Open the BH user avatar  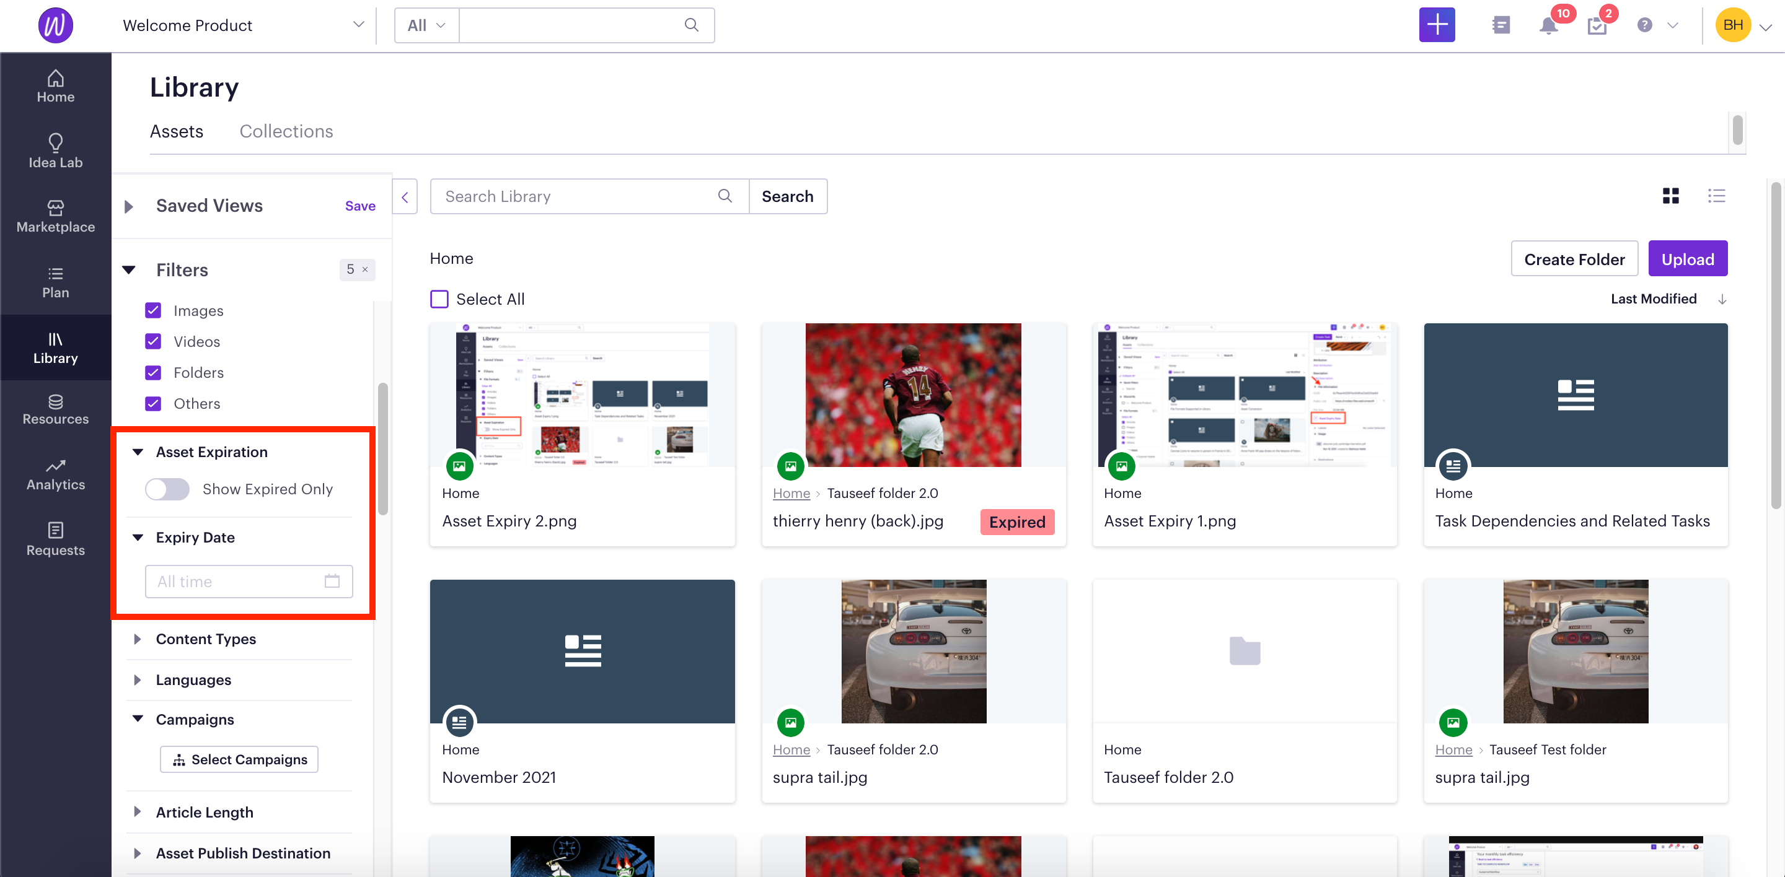click(x=1732, y=25)
